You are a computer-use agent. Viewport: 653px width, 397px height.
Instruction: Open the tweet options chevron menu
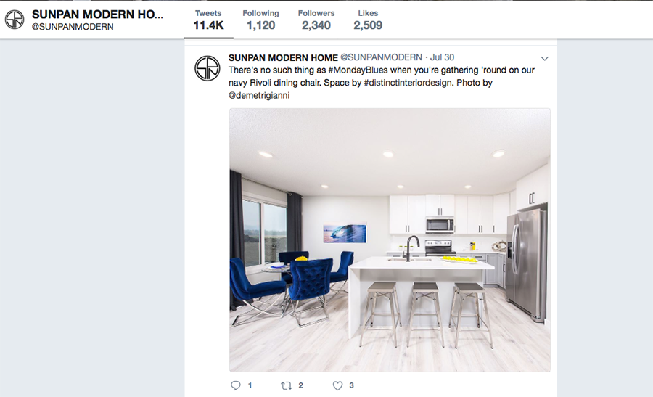coord(544,59)
